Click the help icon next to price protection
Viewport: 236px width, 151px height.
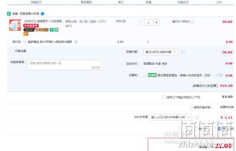pos(76,42)
